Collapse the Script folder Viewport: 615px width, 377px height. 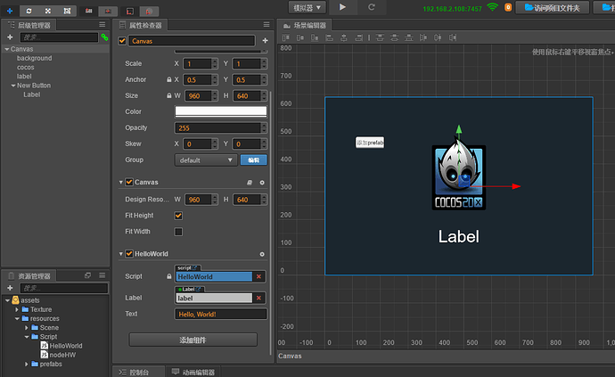click(x=26, y=337)
